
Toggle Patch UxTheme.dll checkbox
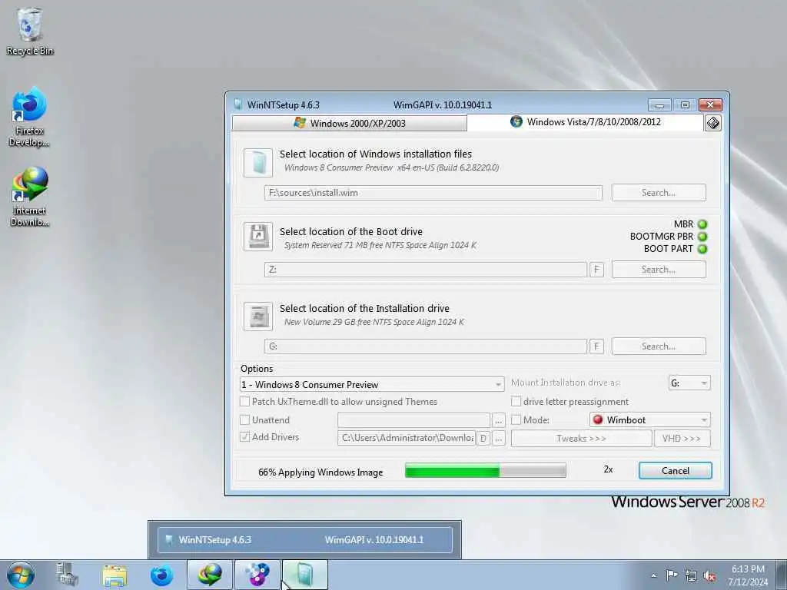pos(245,401)
